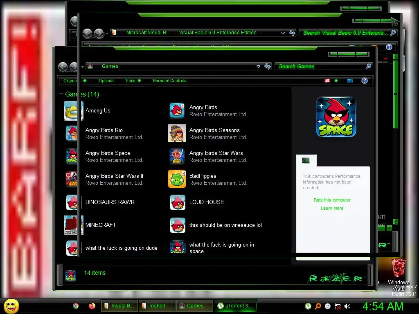Switch to µTorrent 3 taskbar window
This screenshot has height=314, width=419.
pyautogui.click(x=236, y=306)
